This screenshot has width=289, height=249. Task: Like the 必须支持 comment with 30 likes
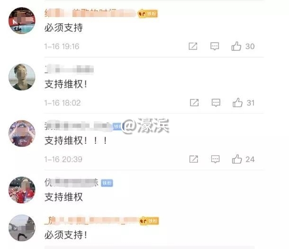click(236, 46)
